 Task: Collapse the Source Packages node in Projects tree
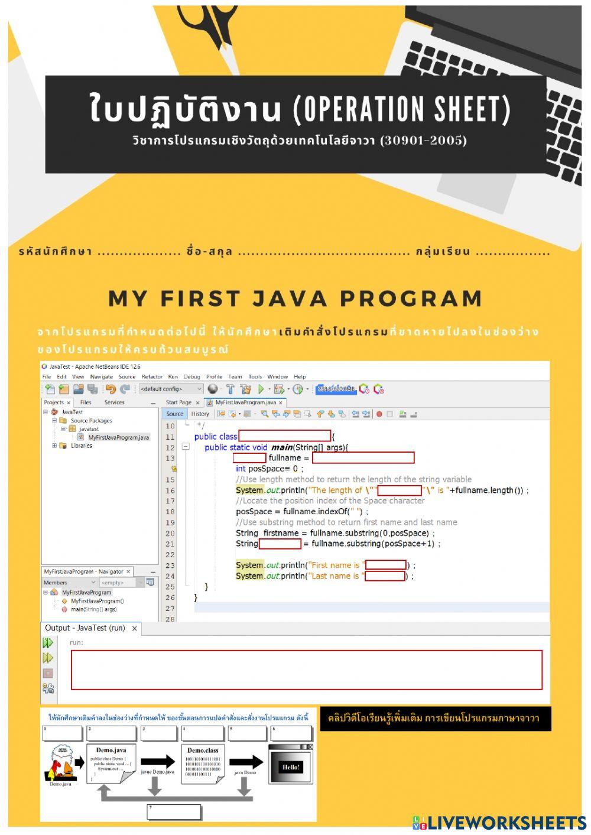point(54,421)
